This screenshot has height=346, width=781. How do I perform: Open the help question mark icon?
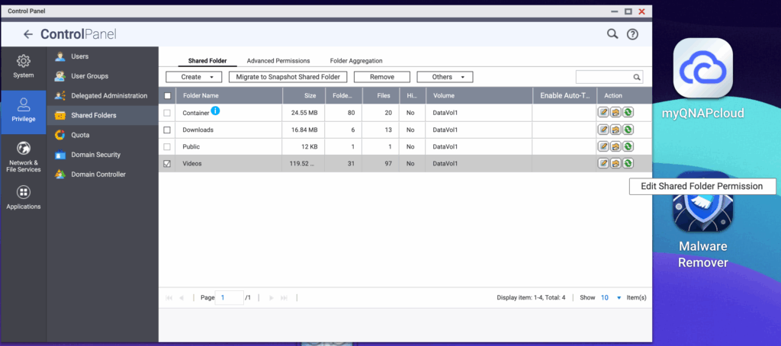632,34
